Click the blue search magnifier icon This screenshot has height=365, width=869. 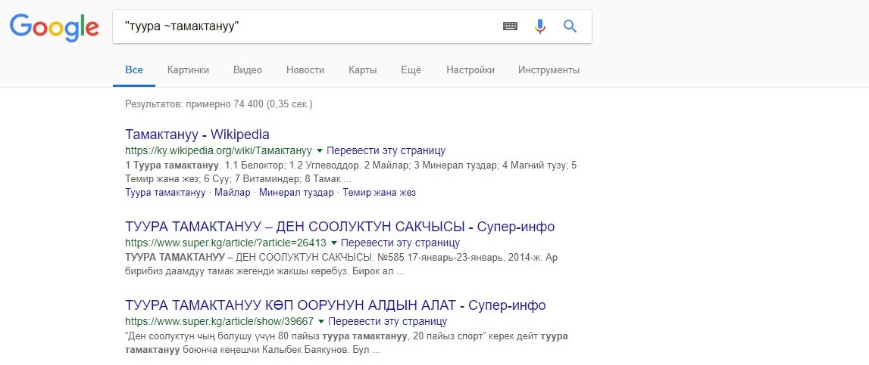click(570, 26)
